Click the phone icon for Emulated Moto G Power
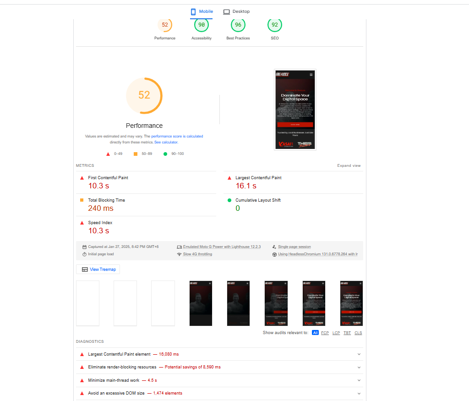Viewport: 469px width, 401px height. click(180, 247)
